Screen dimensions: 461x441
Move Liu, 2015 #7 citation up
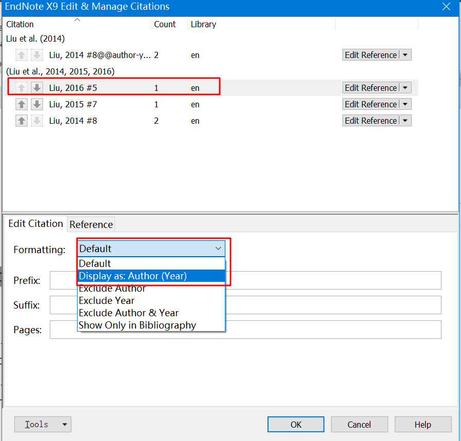[22, 104]
